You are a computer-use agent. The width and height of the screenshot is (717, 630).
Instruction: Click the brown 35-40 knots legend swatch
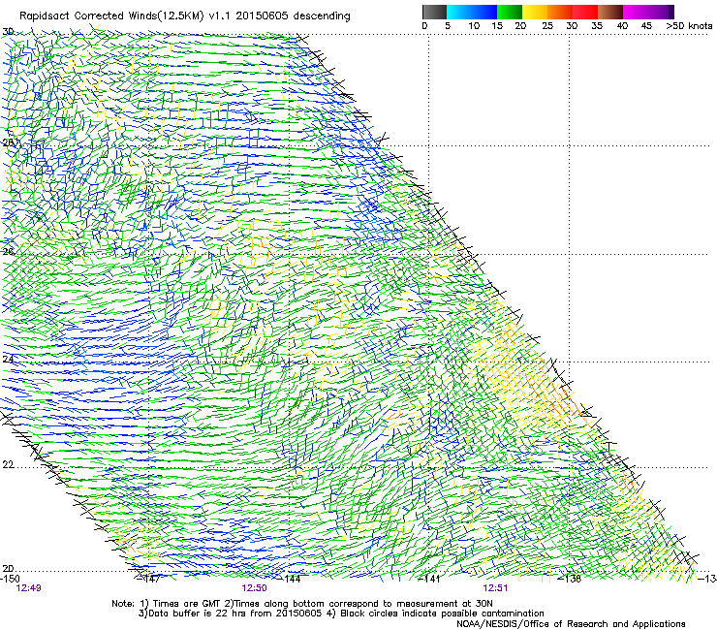click(610, 12)
